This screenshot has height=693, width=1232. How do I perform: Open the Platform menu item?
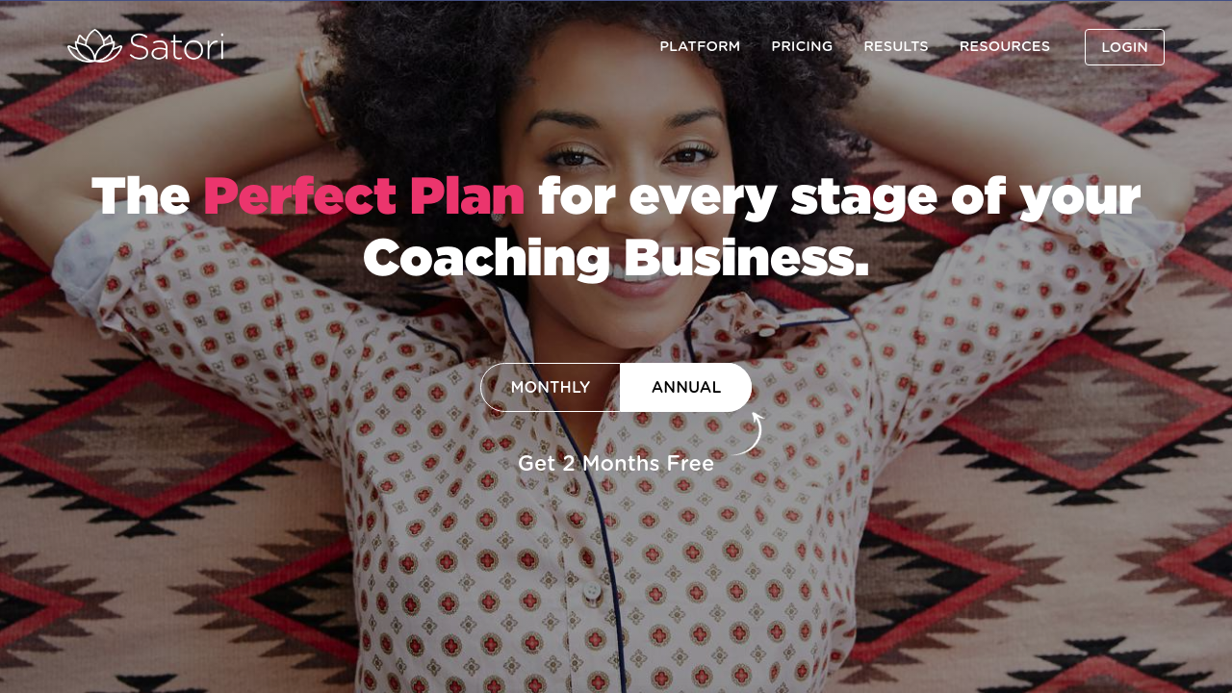[700, 46]
